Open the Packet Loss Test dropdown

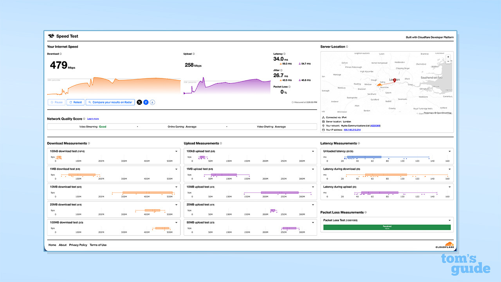[449, 220]
